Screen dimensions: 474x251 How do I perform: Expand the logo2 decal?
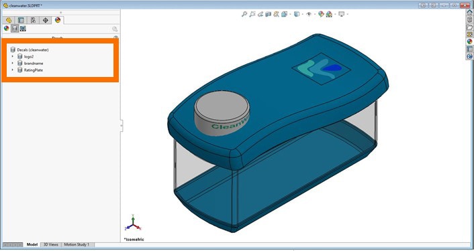pos(12,56)
